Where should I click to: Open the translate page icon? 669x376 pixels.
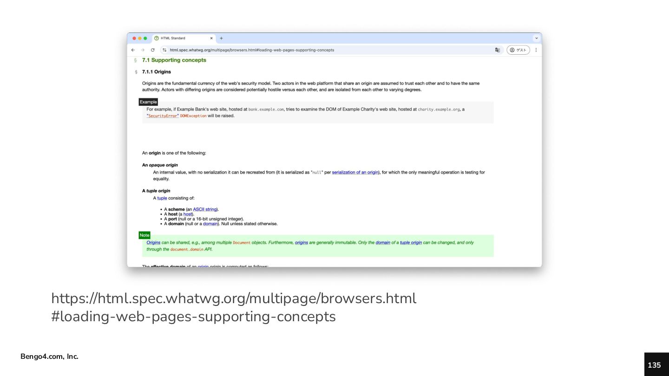(x=497, y=50)
